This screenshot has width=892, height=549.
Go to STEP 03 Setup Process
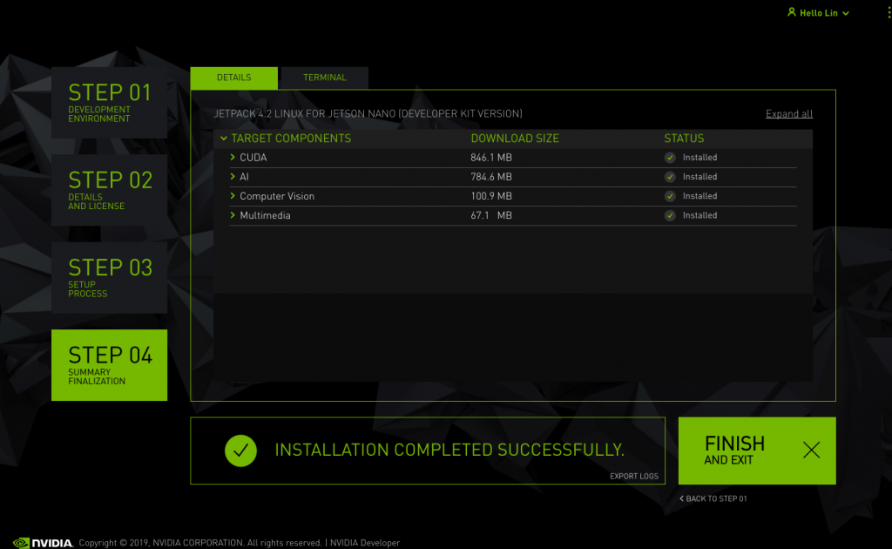pos(109,278)
